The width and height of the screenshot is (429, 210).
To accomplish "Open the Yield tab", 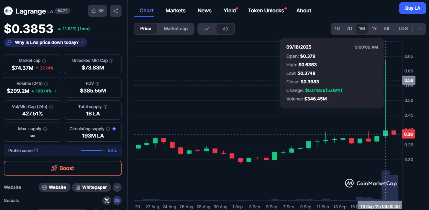I will pos(230,11).
